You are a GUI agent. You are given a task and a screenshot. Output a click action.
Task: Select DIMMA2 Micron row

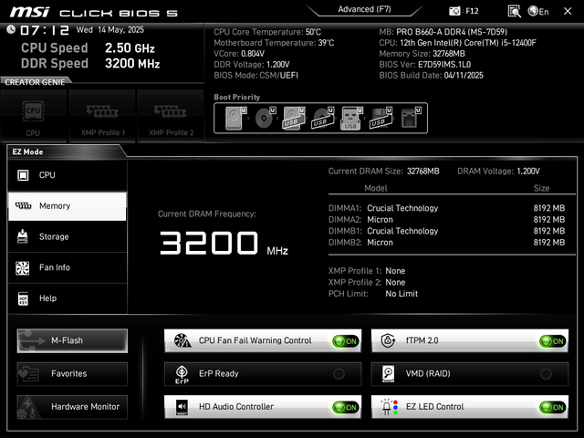pos(446,220)
